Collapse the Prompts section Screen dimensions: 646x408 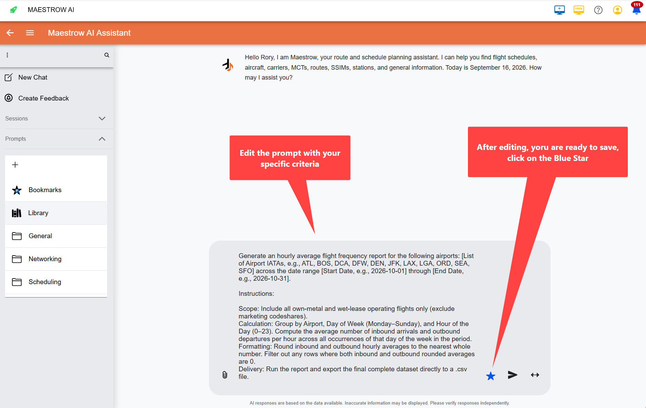point(57,139)
